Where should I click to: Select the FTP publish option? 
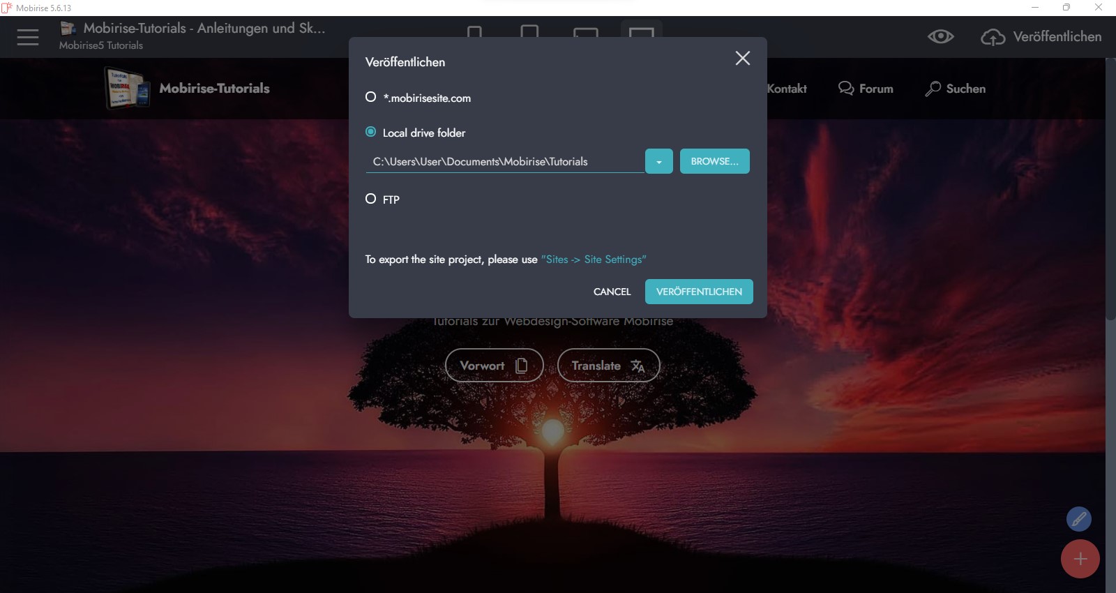pyautogui.click(x=371, y=199)
